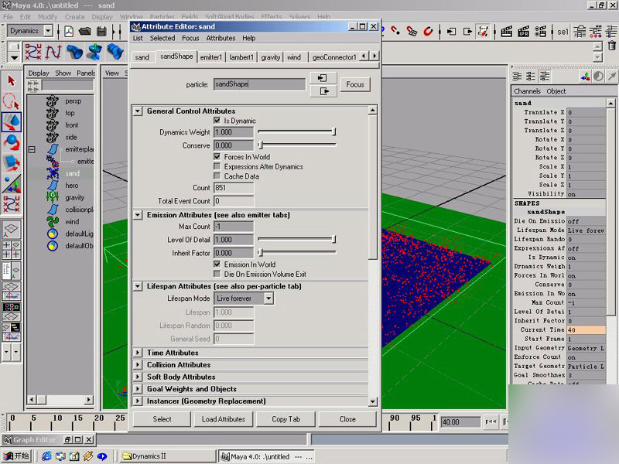Select the persp camera in outliner
This screenshot has width=619, height=464.
(73, 101)
